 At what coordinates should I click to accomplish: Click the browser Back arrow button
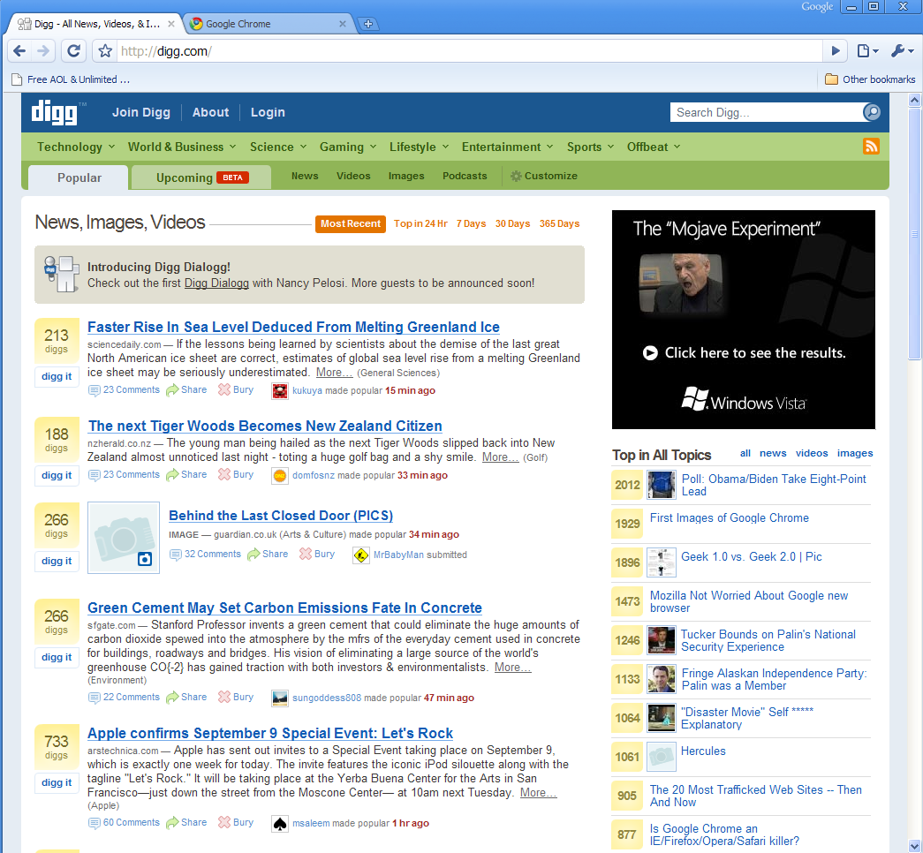click(19, 50)
